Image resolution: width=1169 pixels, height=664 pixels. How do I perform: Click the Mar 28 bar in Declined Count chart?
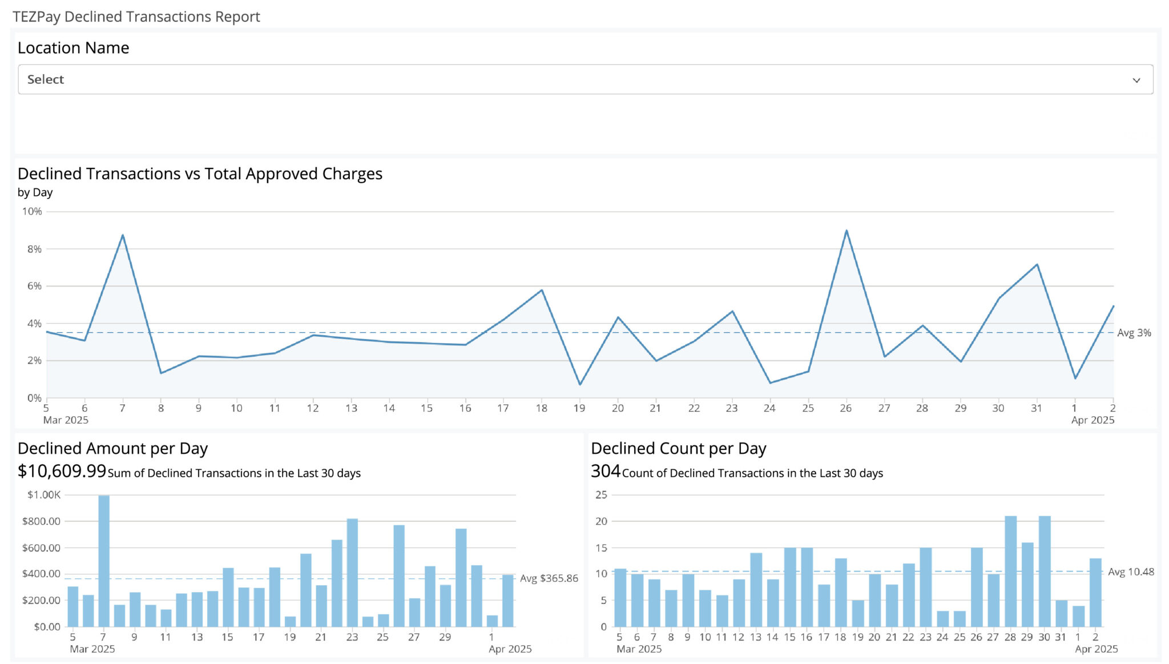coord(1010,571)
